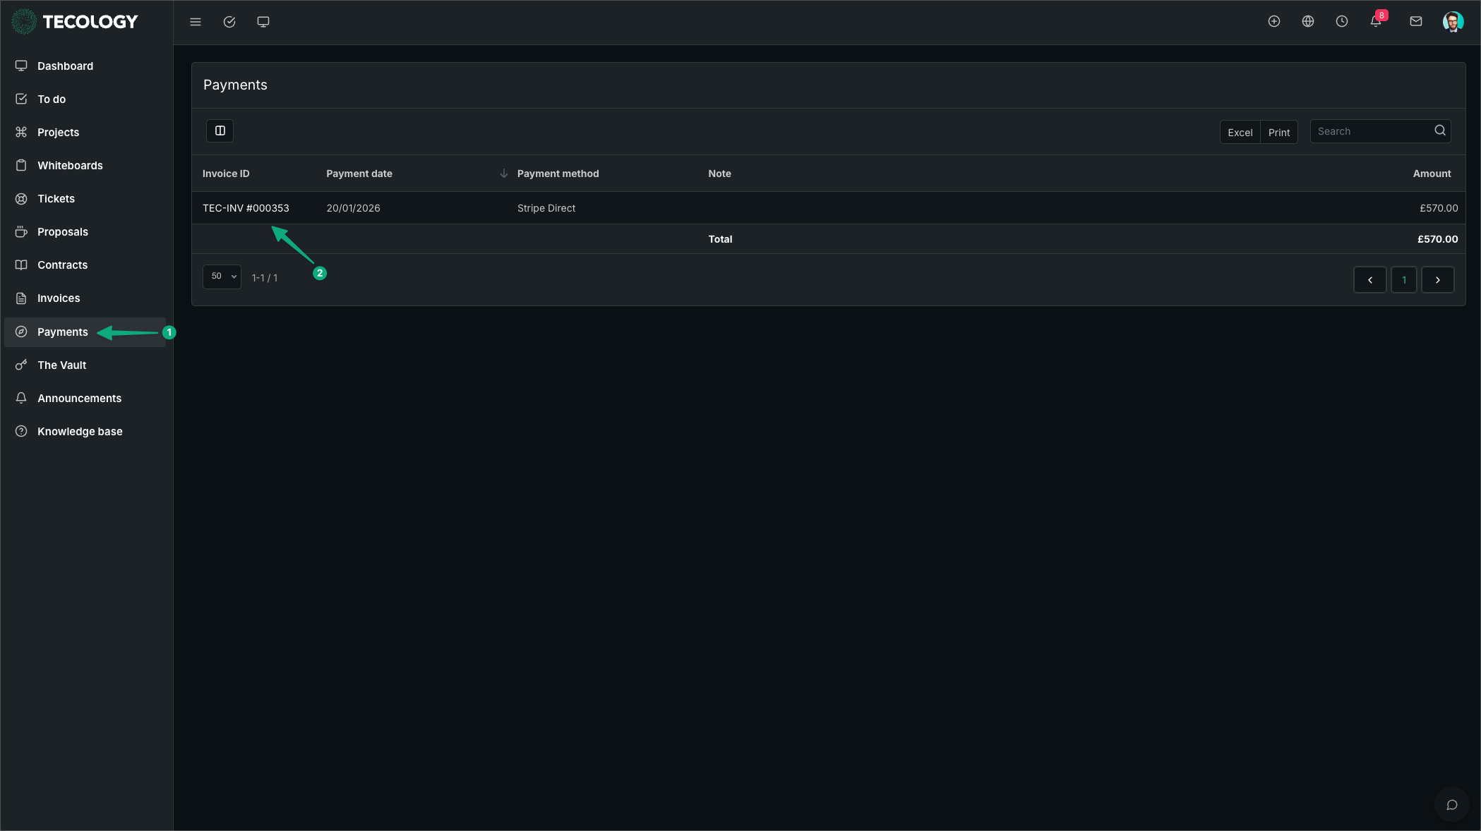Click the monitor icon in top toolbar

pos(263,22)
